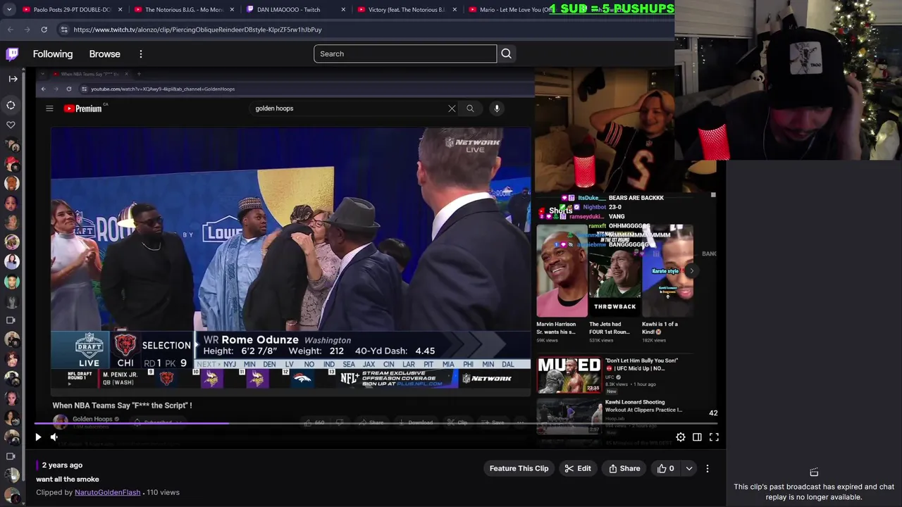Viewport: 902px width, 507px height.
Task: Click the '2 years ago' timestamp text
Action: point(62,465)
